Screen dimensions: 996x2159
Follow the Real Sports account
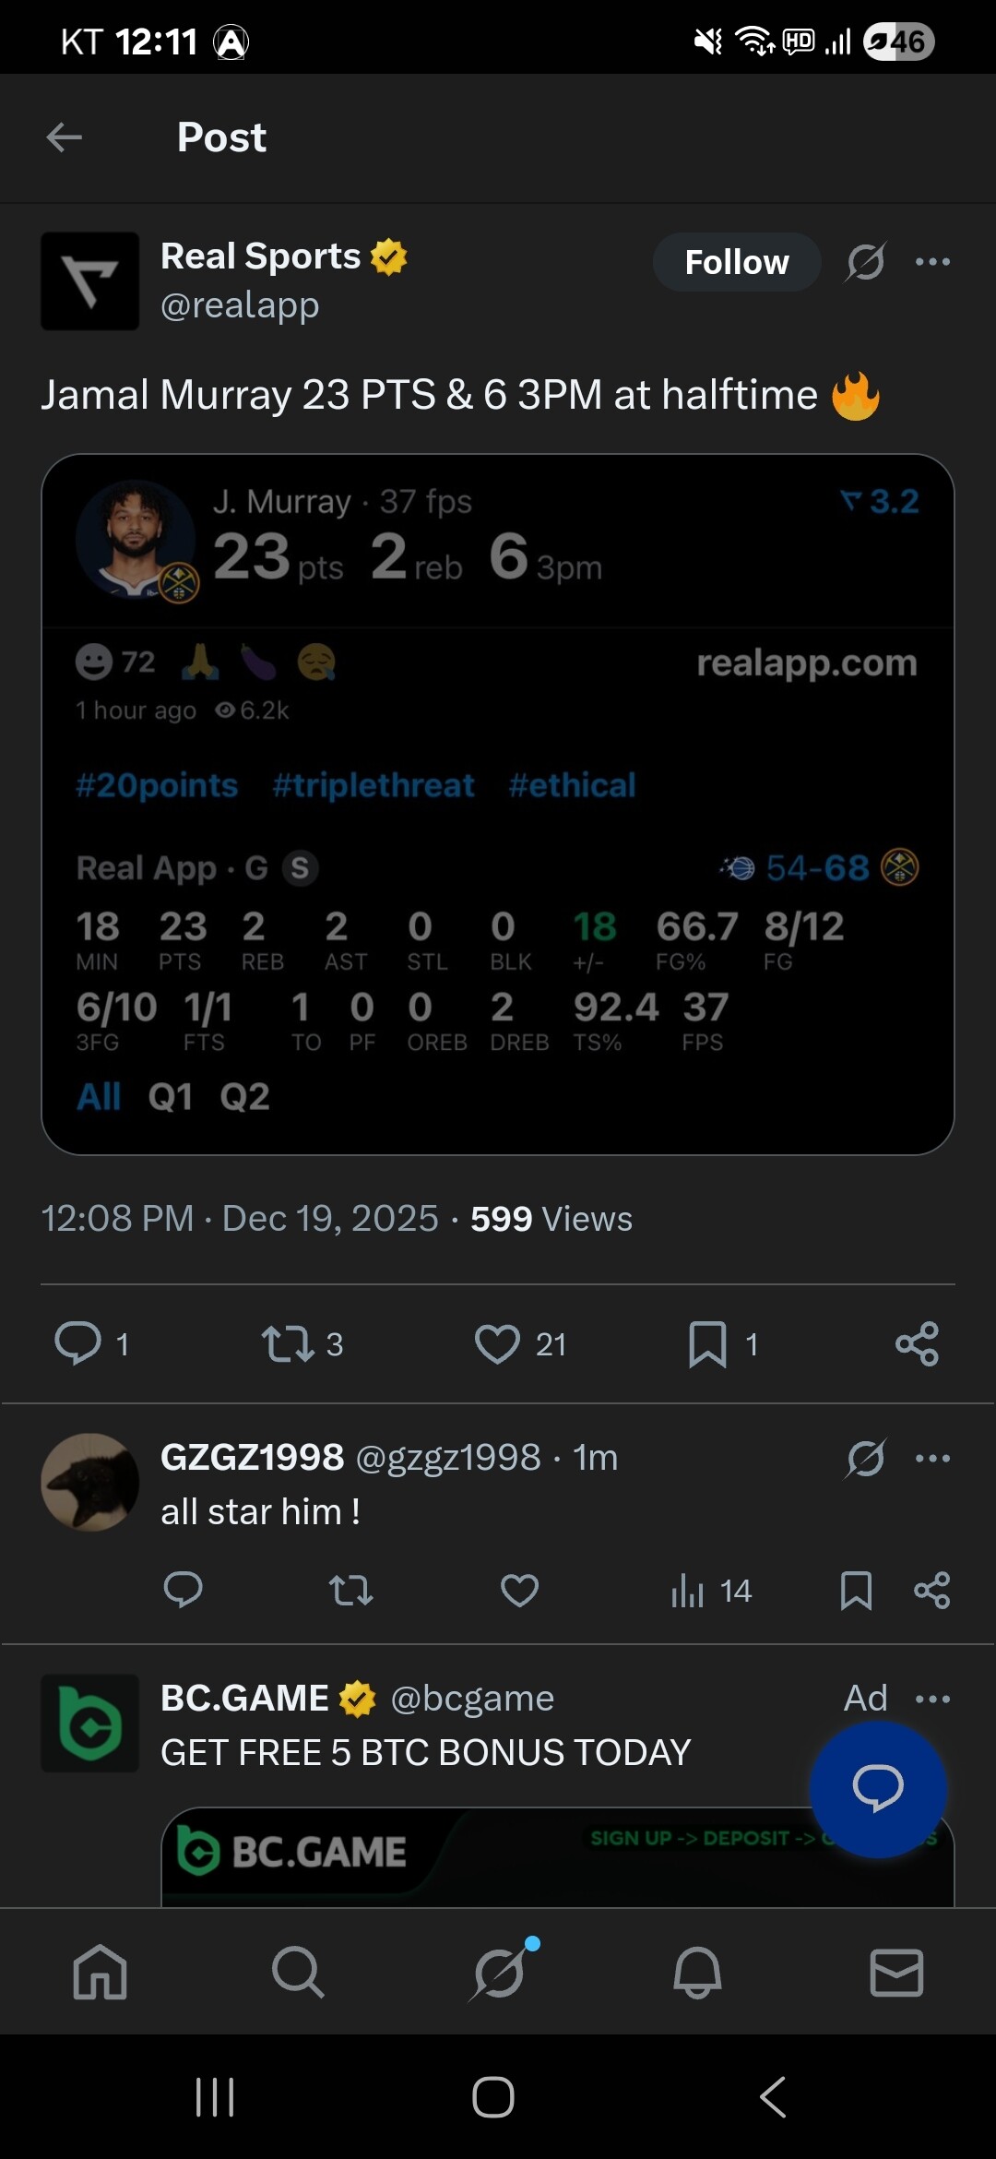coord(736,262)
